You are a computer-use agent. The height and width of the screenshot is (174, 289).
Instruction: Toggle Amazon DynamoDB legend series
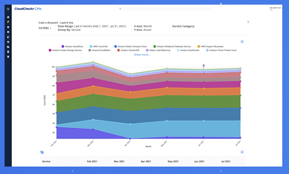coord(128,50)
